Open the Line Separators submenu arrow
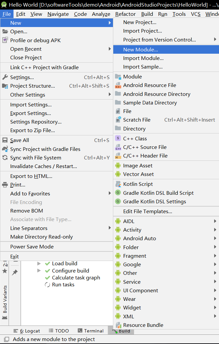 click(x=110, y=228)
